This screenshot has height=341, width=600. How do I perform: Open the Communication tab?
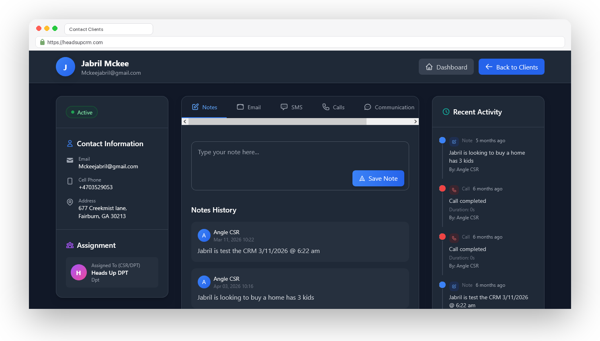(x=389, y=107)
